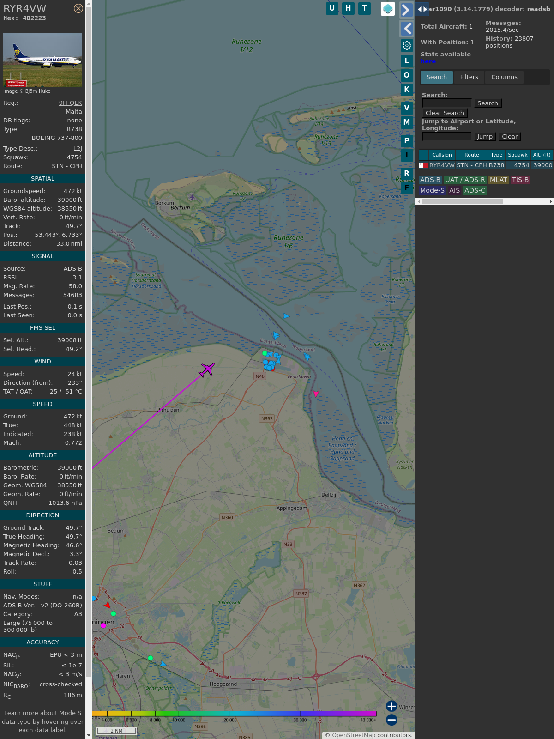The image size is (554, 739).
Task: Toggle the L labels button
Action: (x=407, y=61)
